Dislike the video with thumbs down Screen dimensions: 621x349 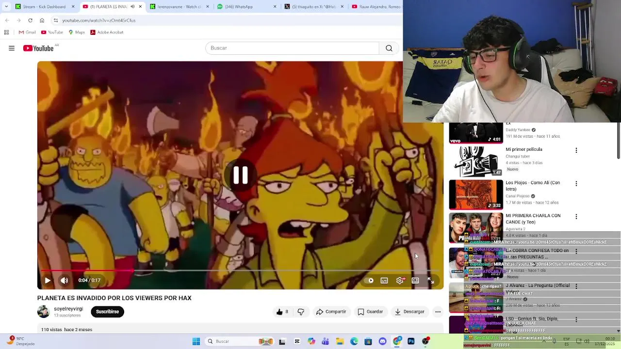301,312
